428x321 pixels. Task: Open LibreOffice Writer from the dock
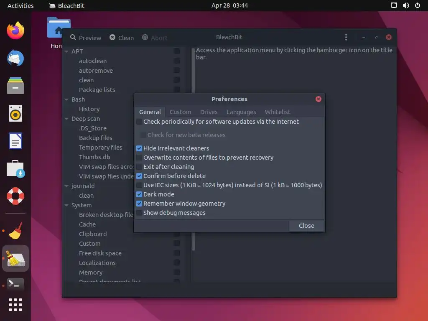click(x=15, y=141)
